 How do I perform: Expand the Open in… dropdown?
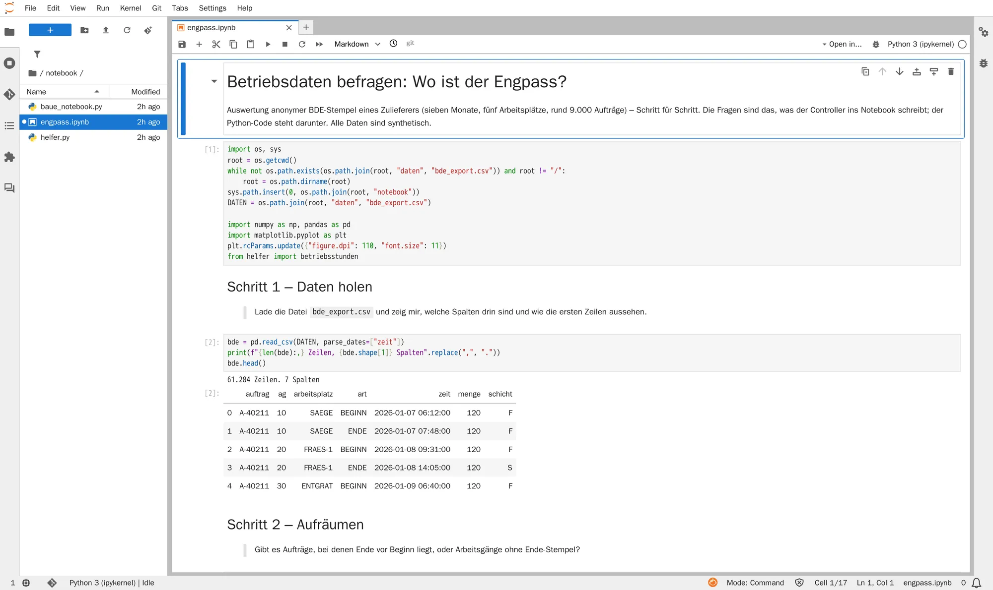coord(843,44)
